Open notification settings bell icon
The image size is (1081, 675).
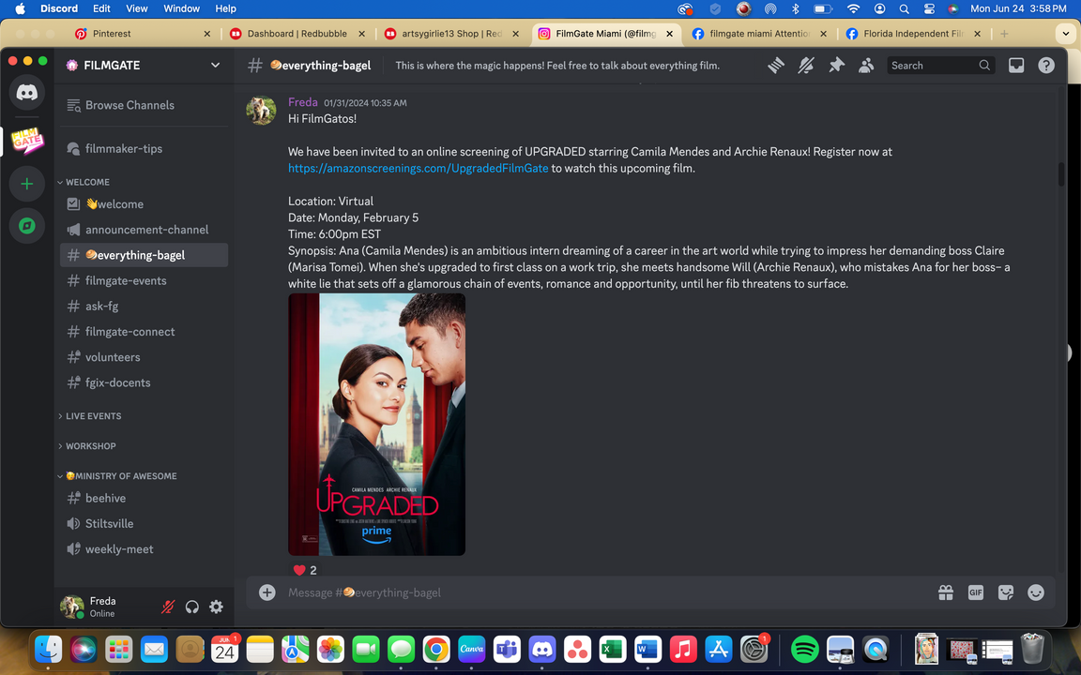tap(806, 66)
